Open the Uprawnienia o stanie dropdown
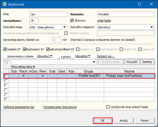158x127 pixels. pyautogui.click(x=45, y=56)
